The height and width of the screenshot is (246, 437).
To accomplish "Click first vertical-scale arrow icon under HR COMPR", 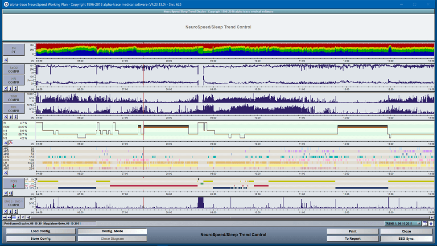I will click(x=11, y=88).
